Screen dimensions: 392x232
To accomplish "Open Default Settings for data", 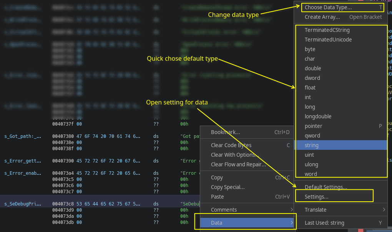I will 340,187.
